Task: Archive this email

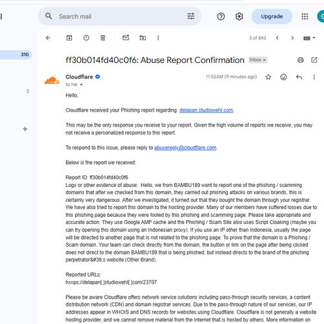Action: pyautogui.click(x=69, y=38)
